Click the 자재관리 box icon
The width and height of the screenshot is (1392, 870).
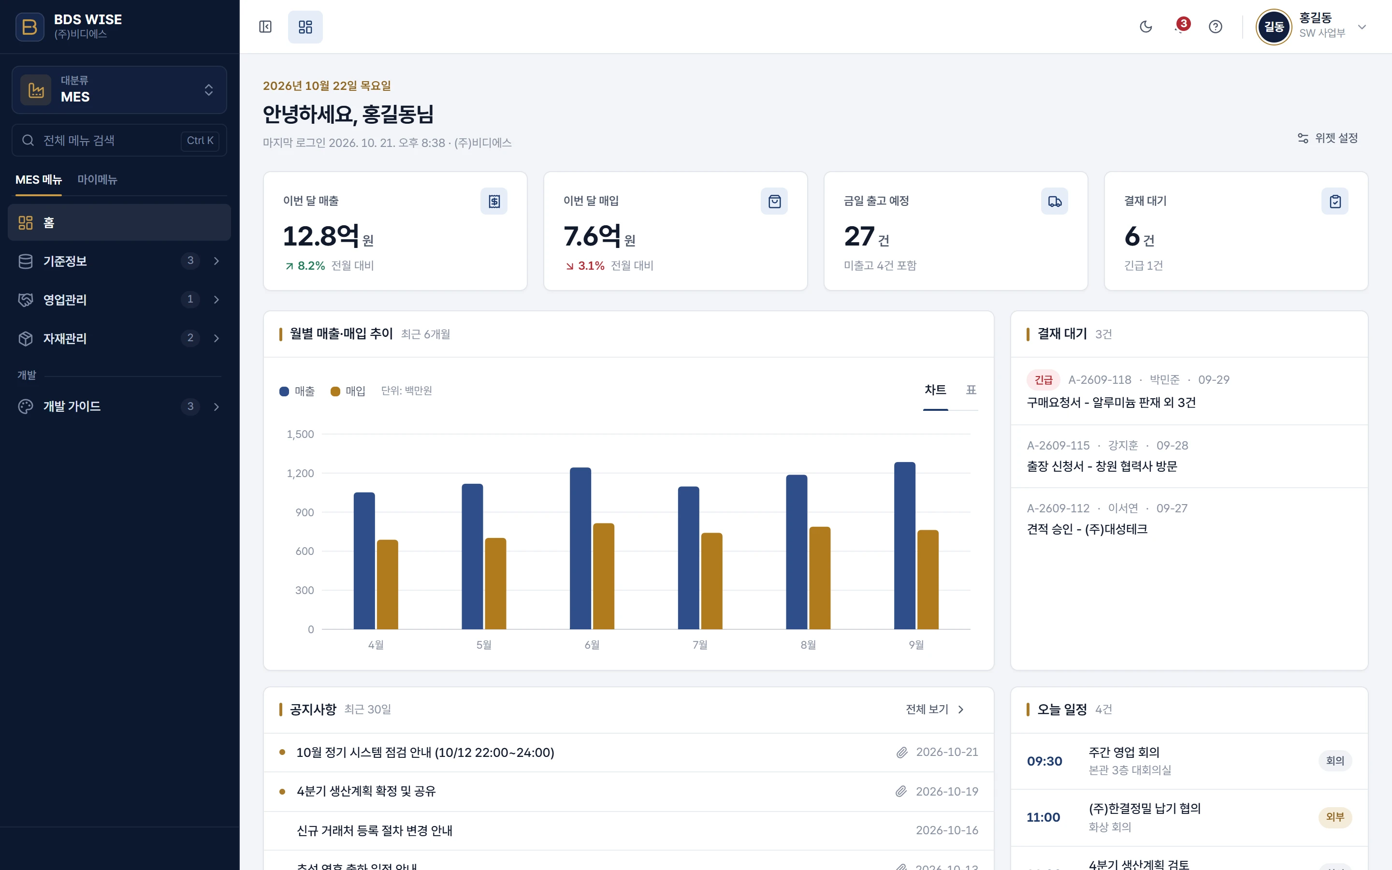tap(25, 338)
